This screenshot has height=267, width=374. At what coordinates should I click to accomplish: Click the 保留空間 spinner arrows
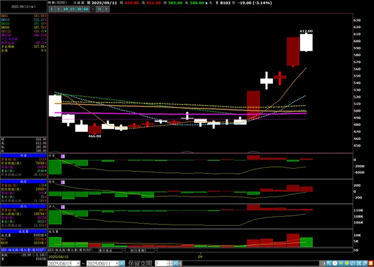click(169, 263)
